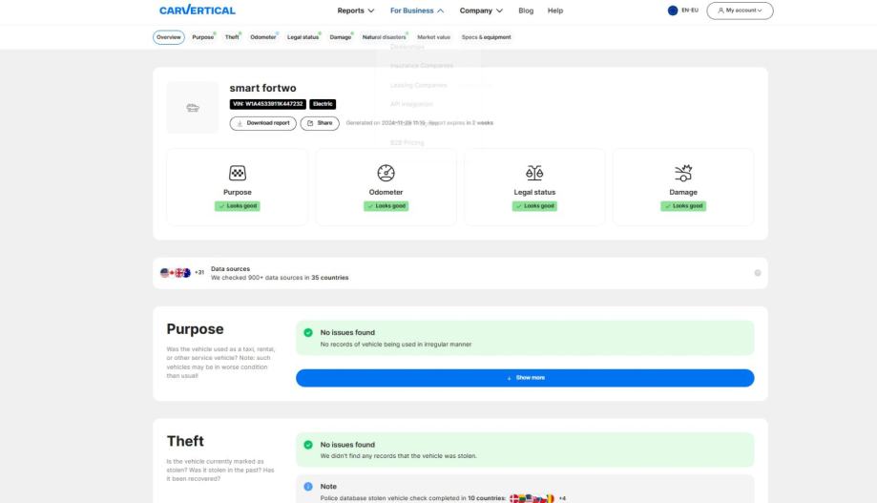Click the Legal status scales icon
This screenshot has height=503, width=877.
pyautogui.click(x=534, y=173)
